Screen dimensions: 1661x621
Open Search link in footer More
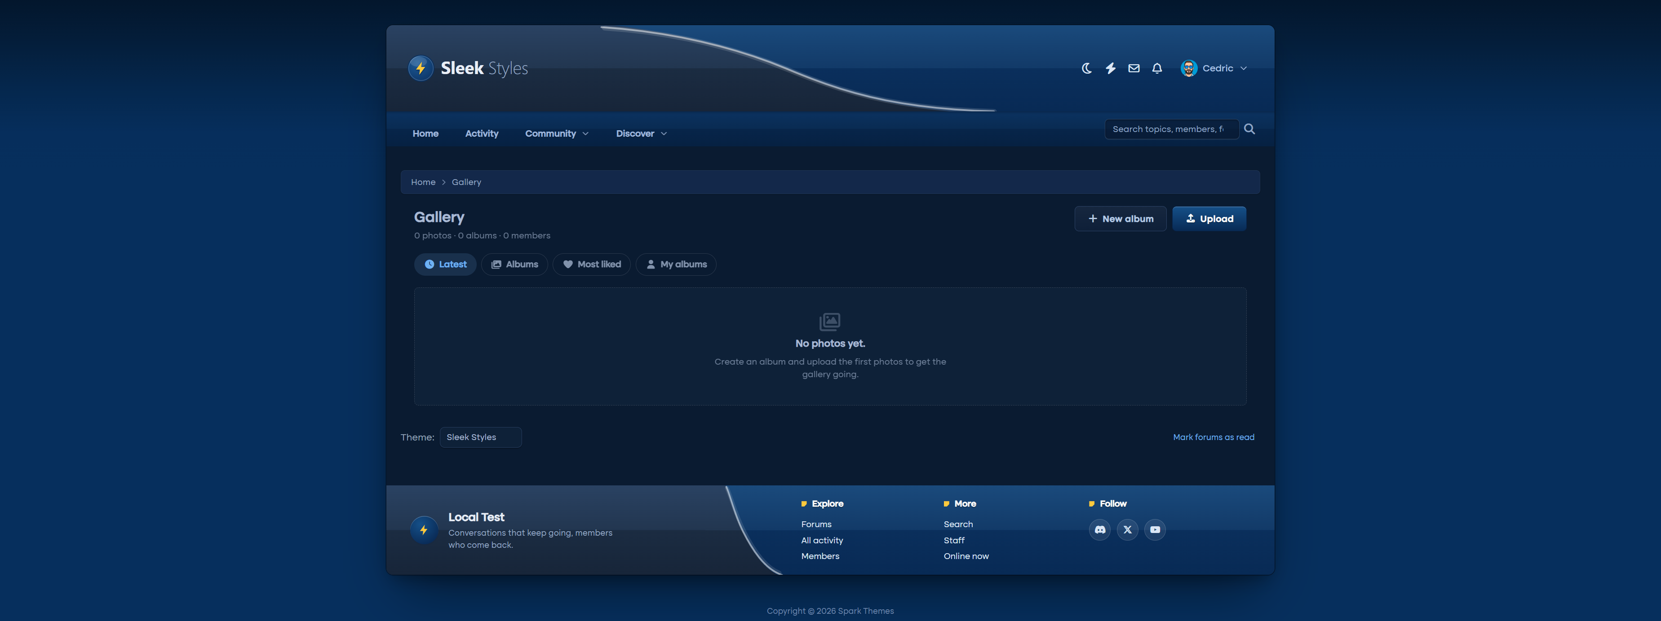click(958, 524)
